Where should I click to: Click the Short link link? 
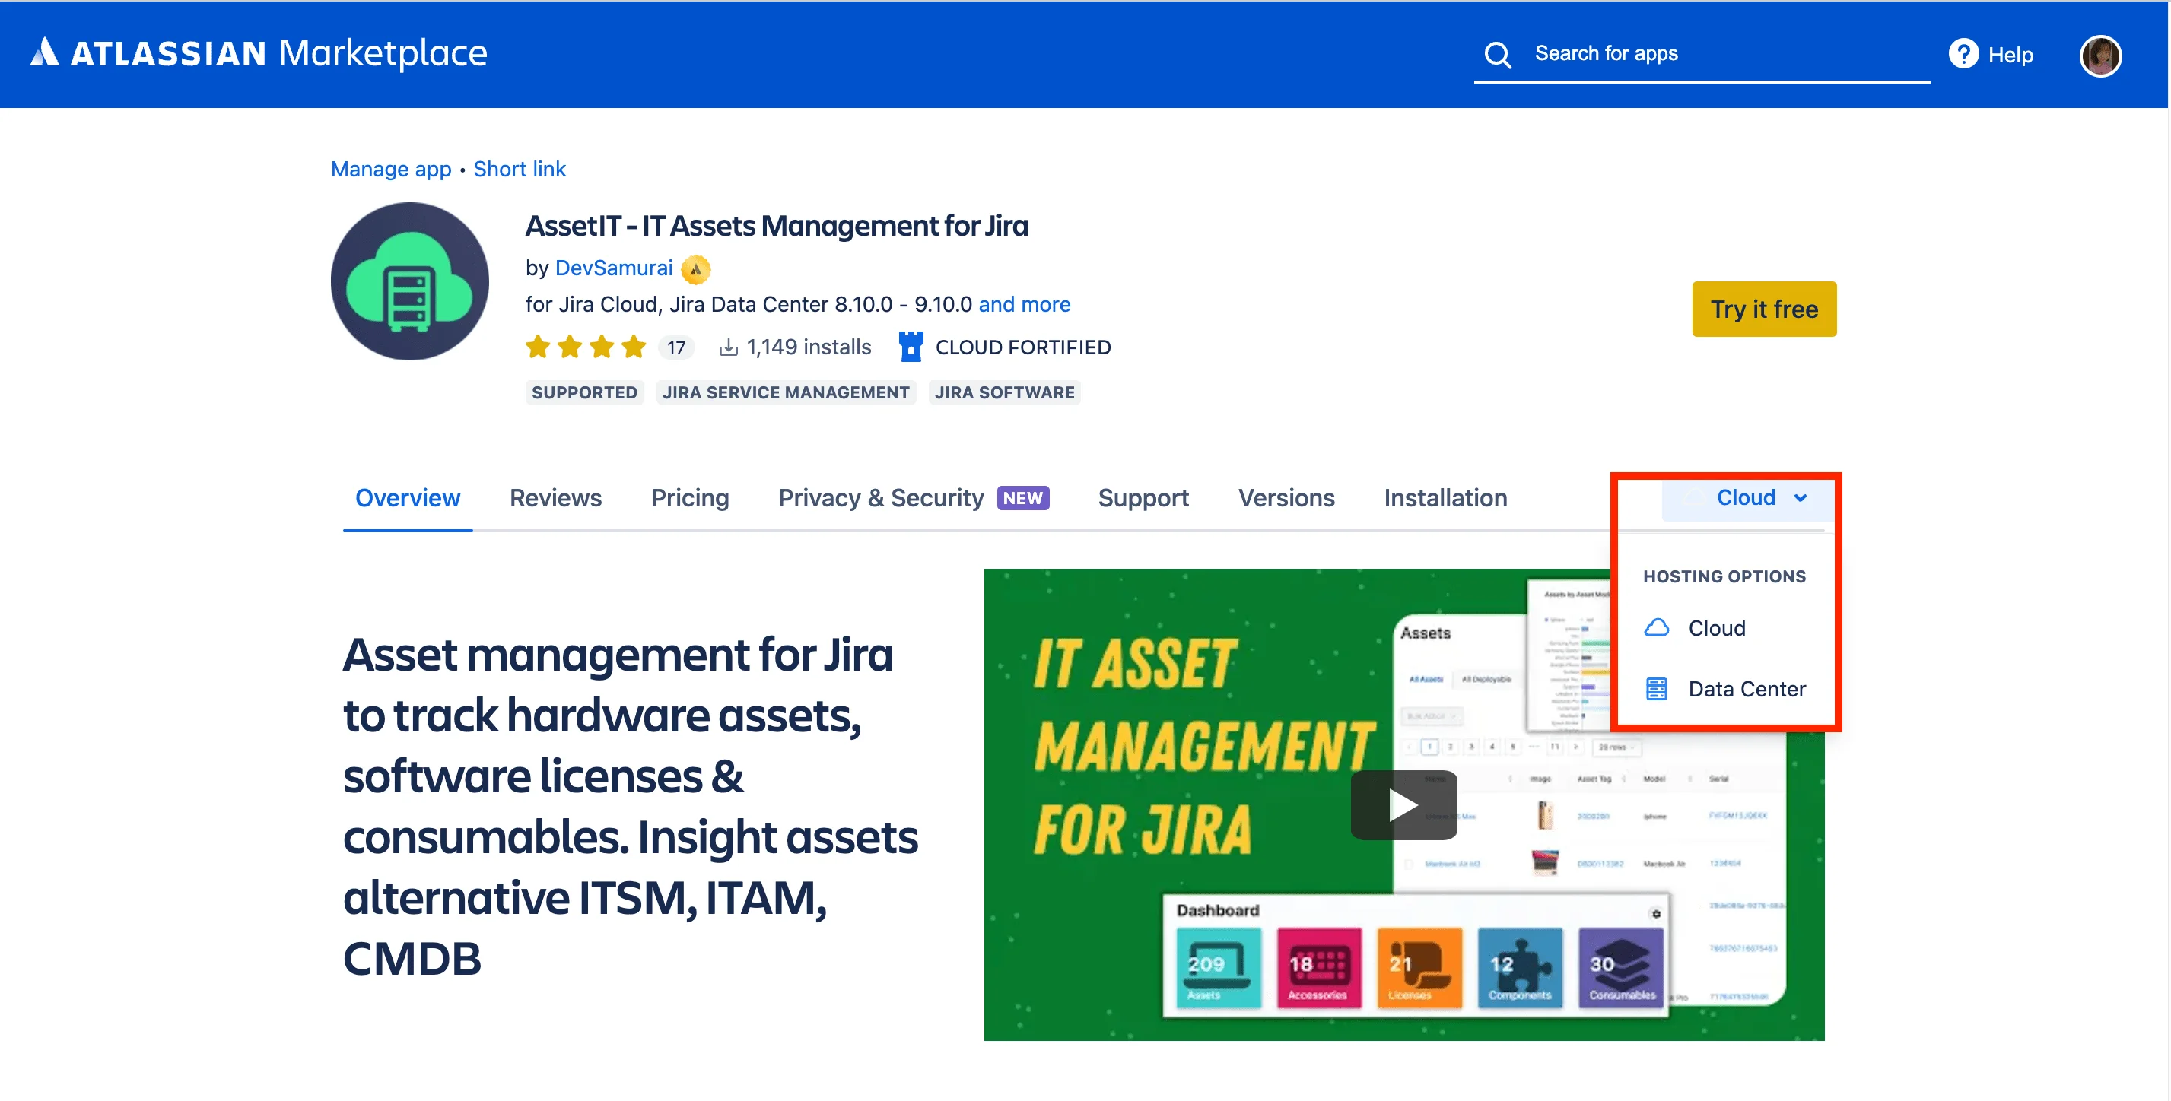519,169
